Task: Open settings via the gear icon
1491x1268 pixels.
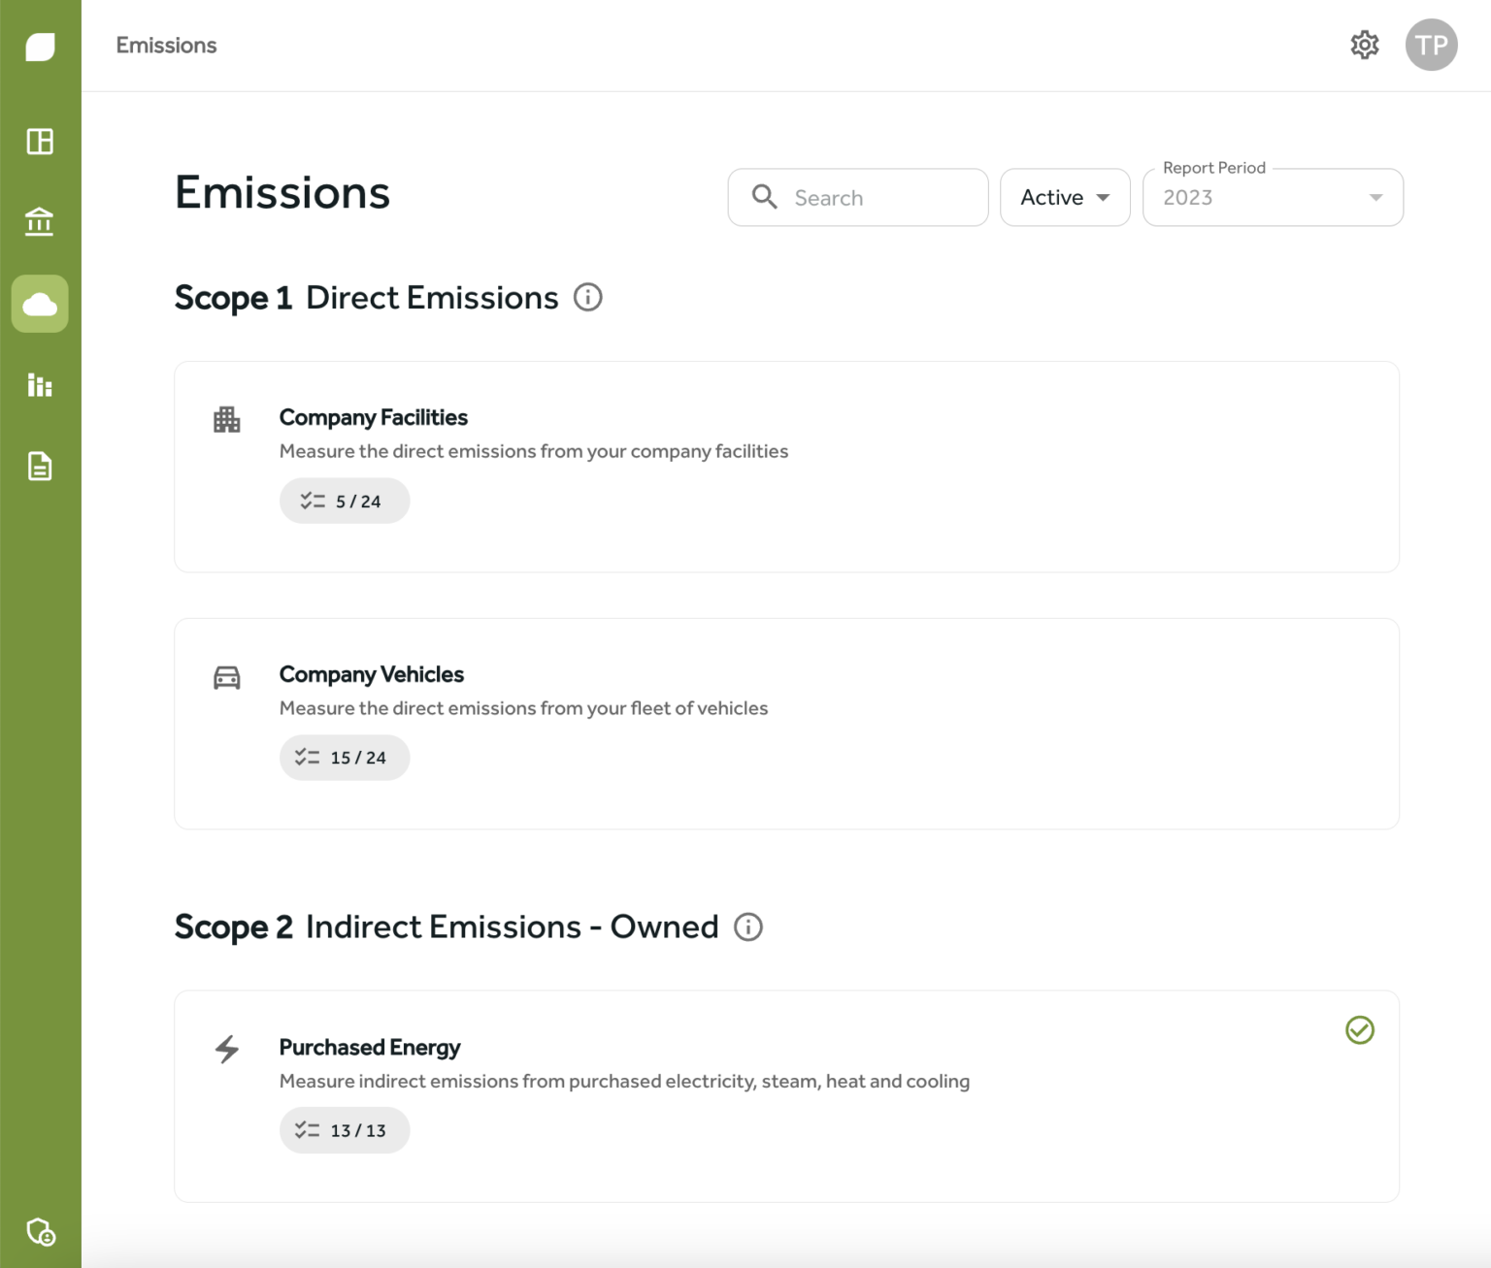Action: (x=1364, y=45)
